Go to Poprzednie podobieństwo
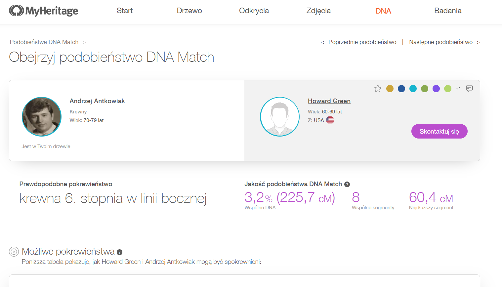This screenshot has height=287, width=502. point(362,42)
